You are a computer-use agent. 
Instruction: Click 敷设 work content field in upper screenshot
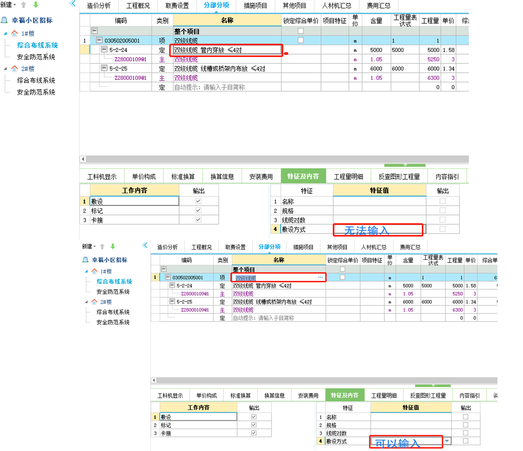pos(134,201)
